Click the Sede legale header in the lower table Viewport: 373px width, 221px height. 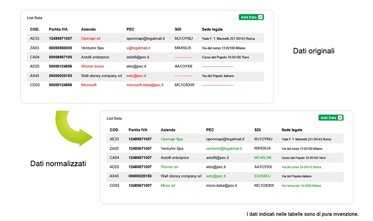click(x=293, y=130)
